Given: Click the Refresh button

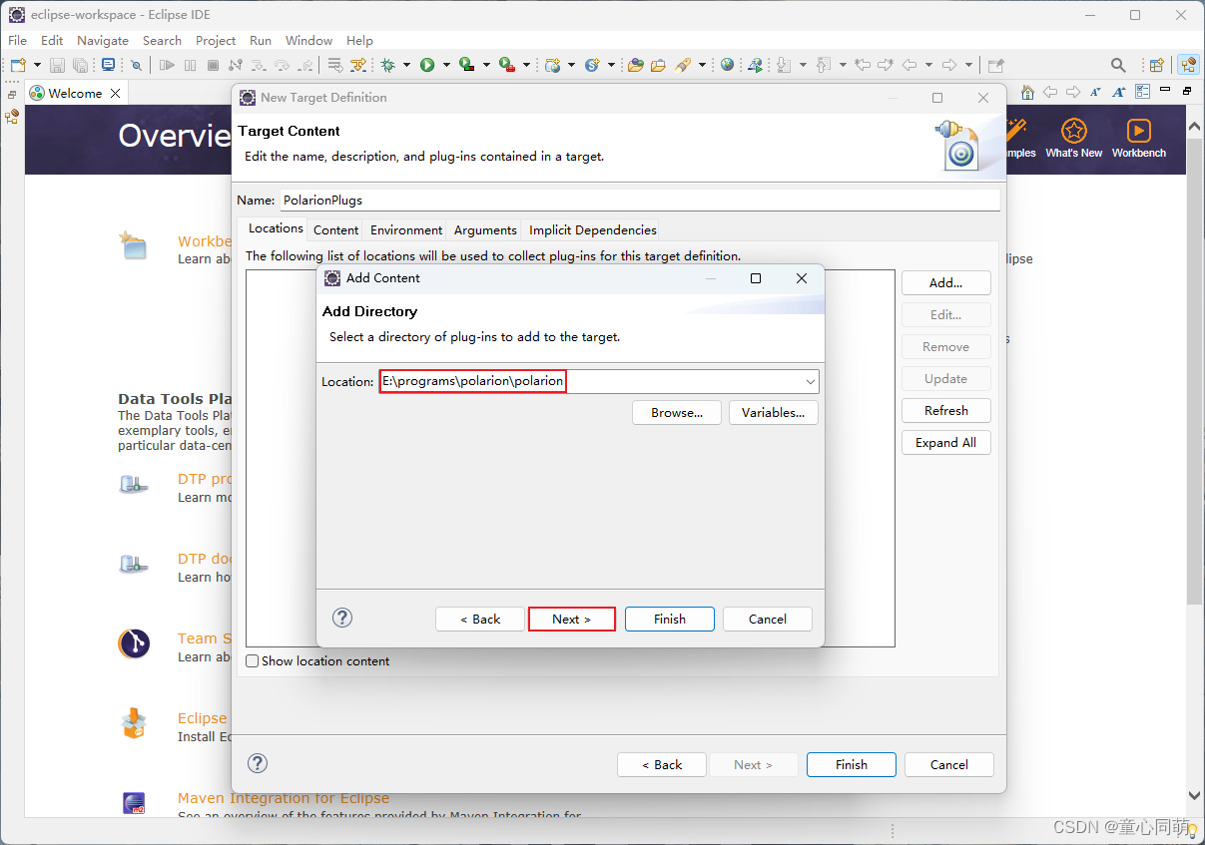Looking at the screenshot, I should pos(945,410).
